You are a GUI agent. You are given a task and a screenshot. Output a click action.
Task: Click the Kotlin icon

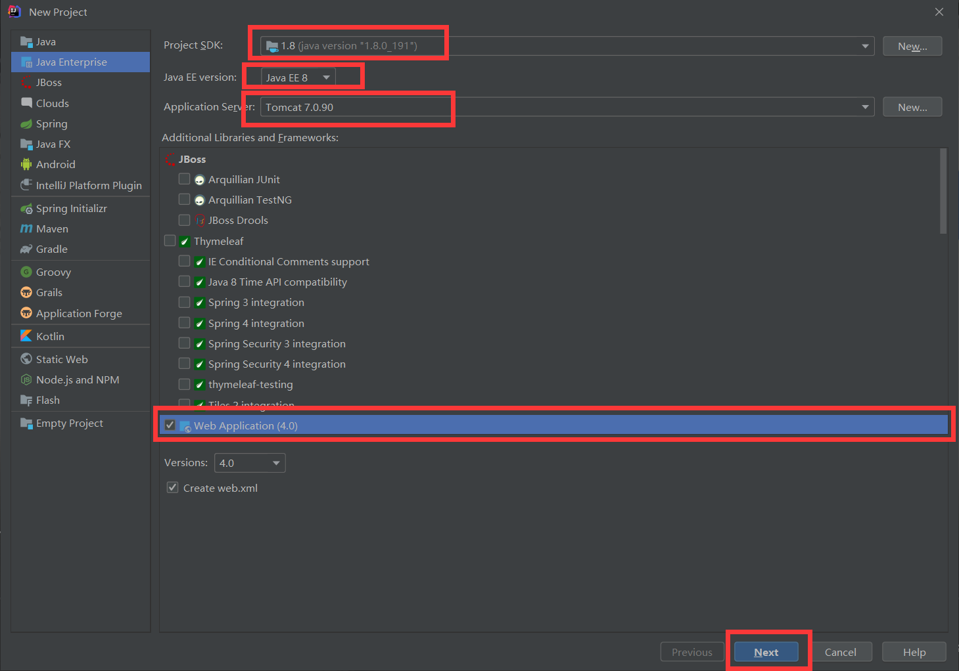pyautogui.click(x=26, y=335)
